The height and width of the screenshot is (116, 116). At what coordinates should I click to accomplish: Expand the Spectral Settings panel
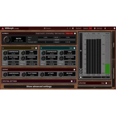point(74,81)
